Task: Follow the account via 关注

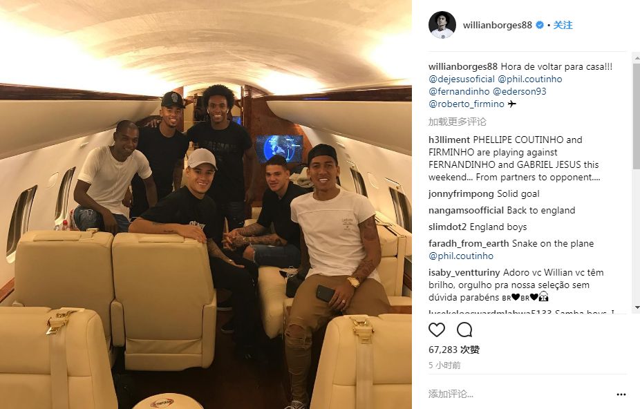Action: click(563, 25)
